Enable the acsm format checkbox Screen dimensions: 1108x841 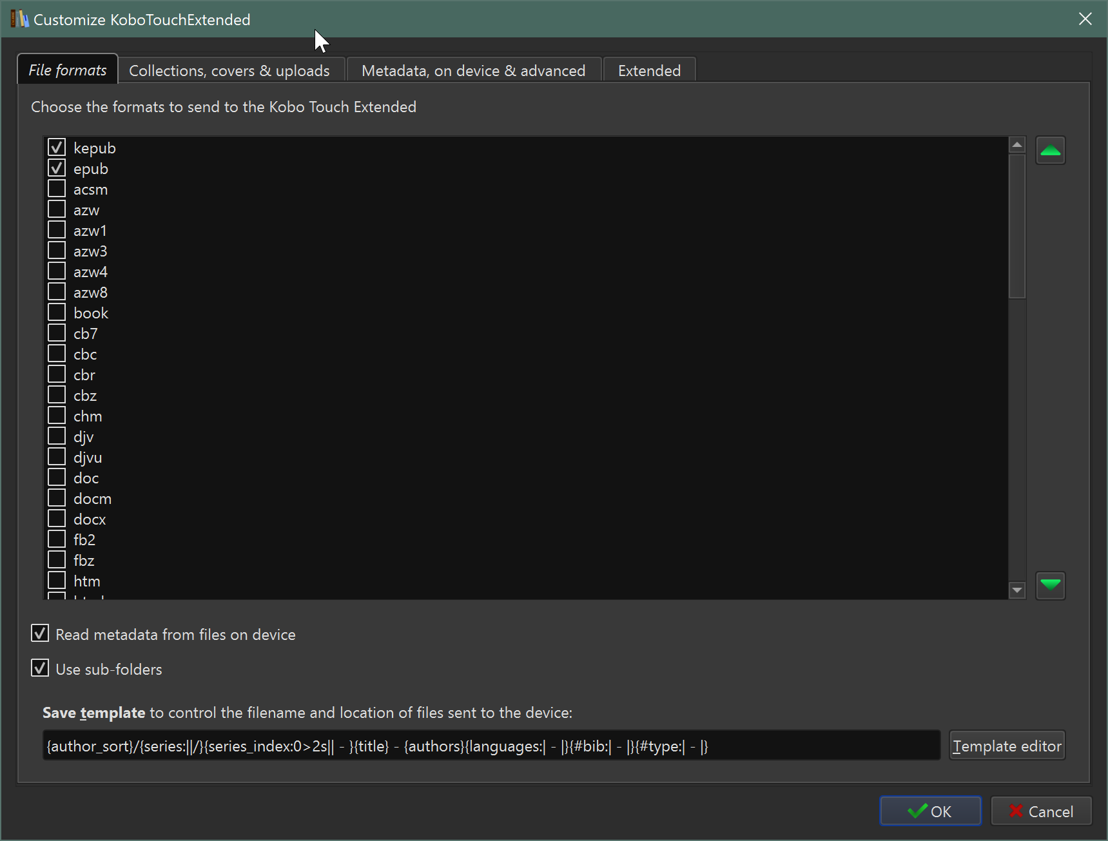click(57, 189)
